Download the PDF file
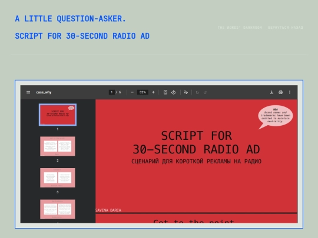The width and height of the screenshot is (318, 238). coord(271,92)
